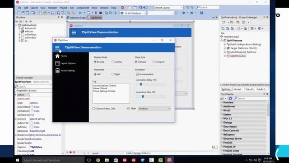Click the blue Forward navigation arrow
This screenshot has height=163, width=289.
coord(192,13)
